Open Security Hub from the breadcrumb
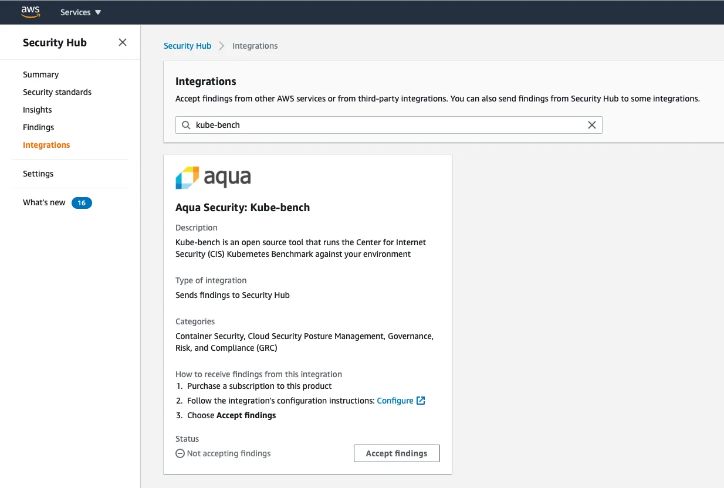 coord(187,45)
